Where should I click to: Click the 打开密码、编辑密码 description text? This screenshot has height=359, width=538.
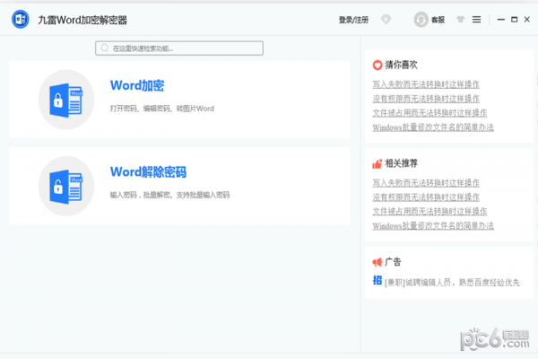[x=162, y=109]
